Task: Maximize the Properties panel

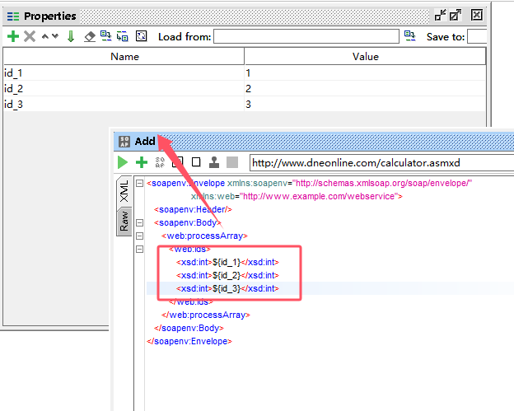Action: click(x=456, y=15)
